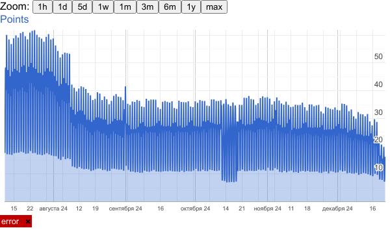Show max time range

pyautogui.click(x=214, y=6)
